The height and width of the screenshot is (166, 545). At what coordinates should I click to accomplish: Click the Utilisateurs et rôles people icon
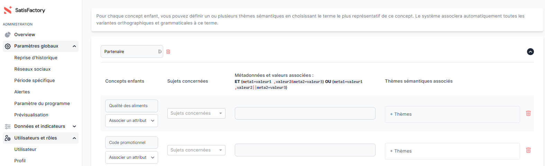coord(8,138)
